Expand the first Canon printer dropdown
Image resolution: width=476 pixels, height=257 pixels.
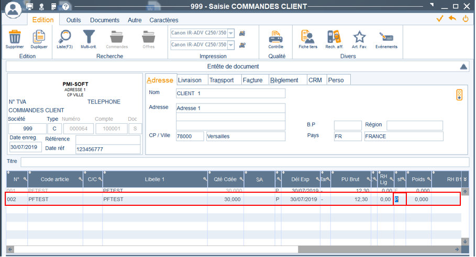tap(231, 33)
